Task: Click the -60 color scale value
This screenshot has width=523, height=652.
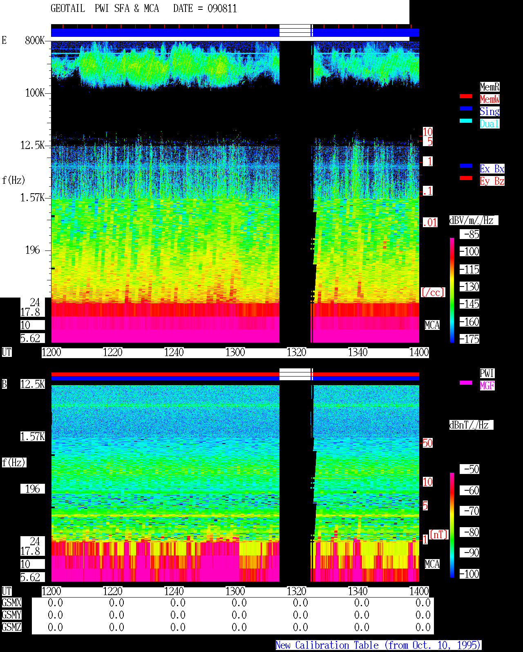Action: tap(470, 490)
